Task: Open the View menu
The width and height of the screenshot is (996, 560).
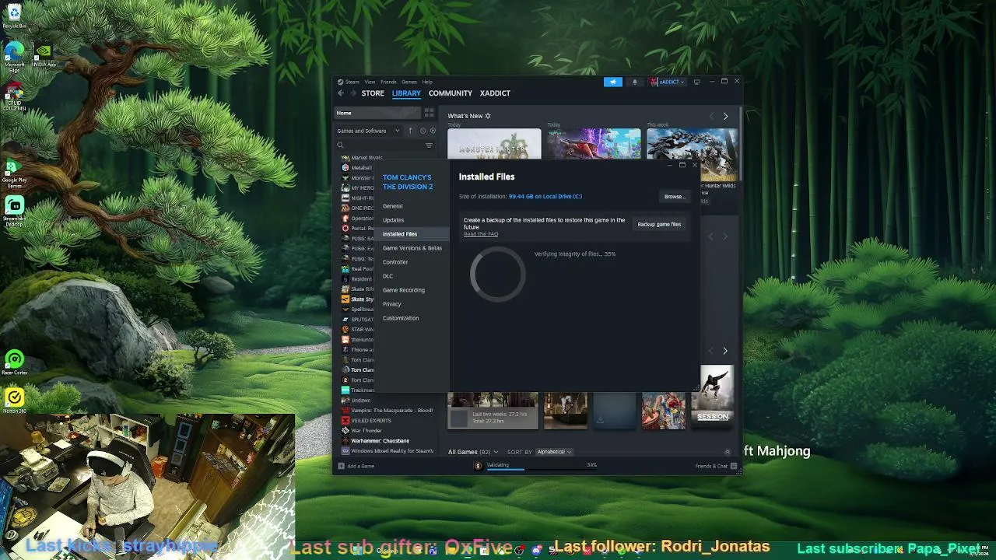Action: 370,82
